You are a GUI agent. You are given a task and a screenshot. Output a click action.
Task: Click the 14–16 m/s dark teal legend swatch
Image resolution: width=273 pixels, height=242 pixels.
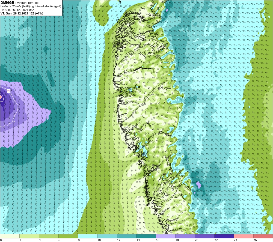pyautogui.click(x=146, y=236)
